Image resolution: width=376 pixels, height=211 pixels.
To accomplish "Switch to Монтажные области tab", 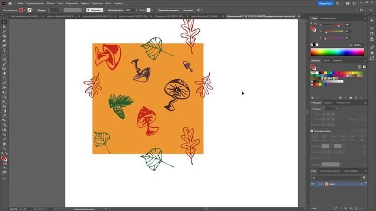I will click(330, 171).
